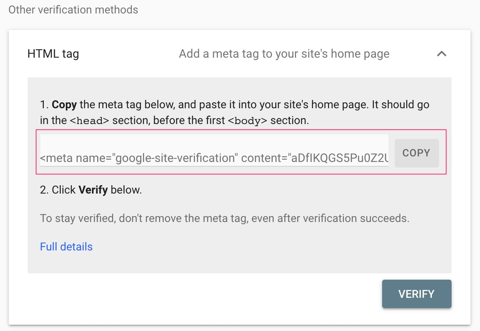Screen dimensions: 480x331
Task: Click the 'To stay verified' note text
Action: pyautogui.click(x=225, y=218)
